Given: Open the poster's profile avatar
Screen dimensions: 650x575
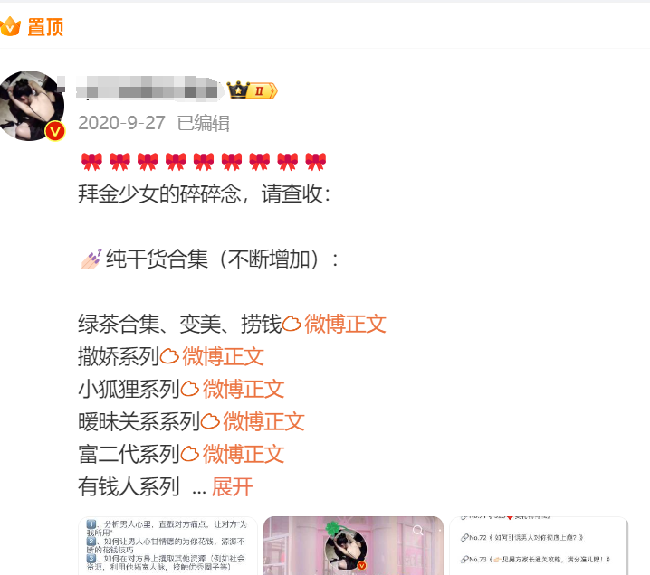Looking at the screenshot, I should 32,106.
